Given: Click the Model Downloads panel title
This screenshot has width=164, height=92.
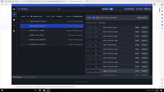Looking at the screenshot, I should point(17,77).
